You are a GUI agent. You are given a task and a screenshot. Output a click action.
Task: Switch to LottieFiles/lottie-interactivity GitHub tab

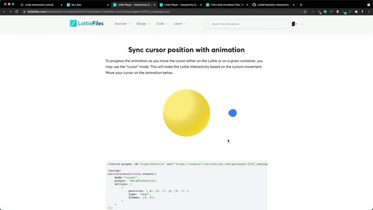273,5
